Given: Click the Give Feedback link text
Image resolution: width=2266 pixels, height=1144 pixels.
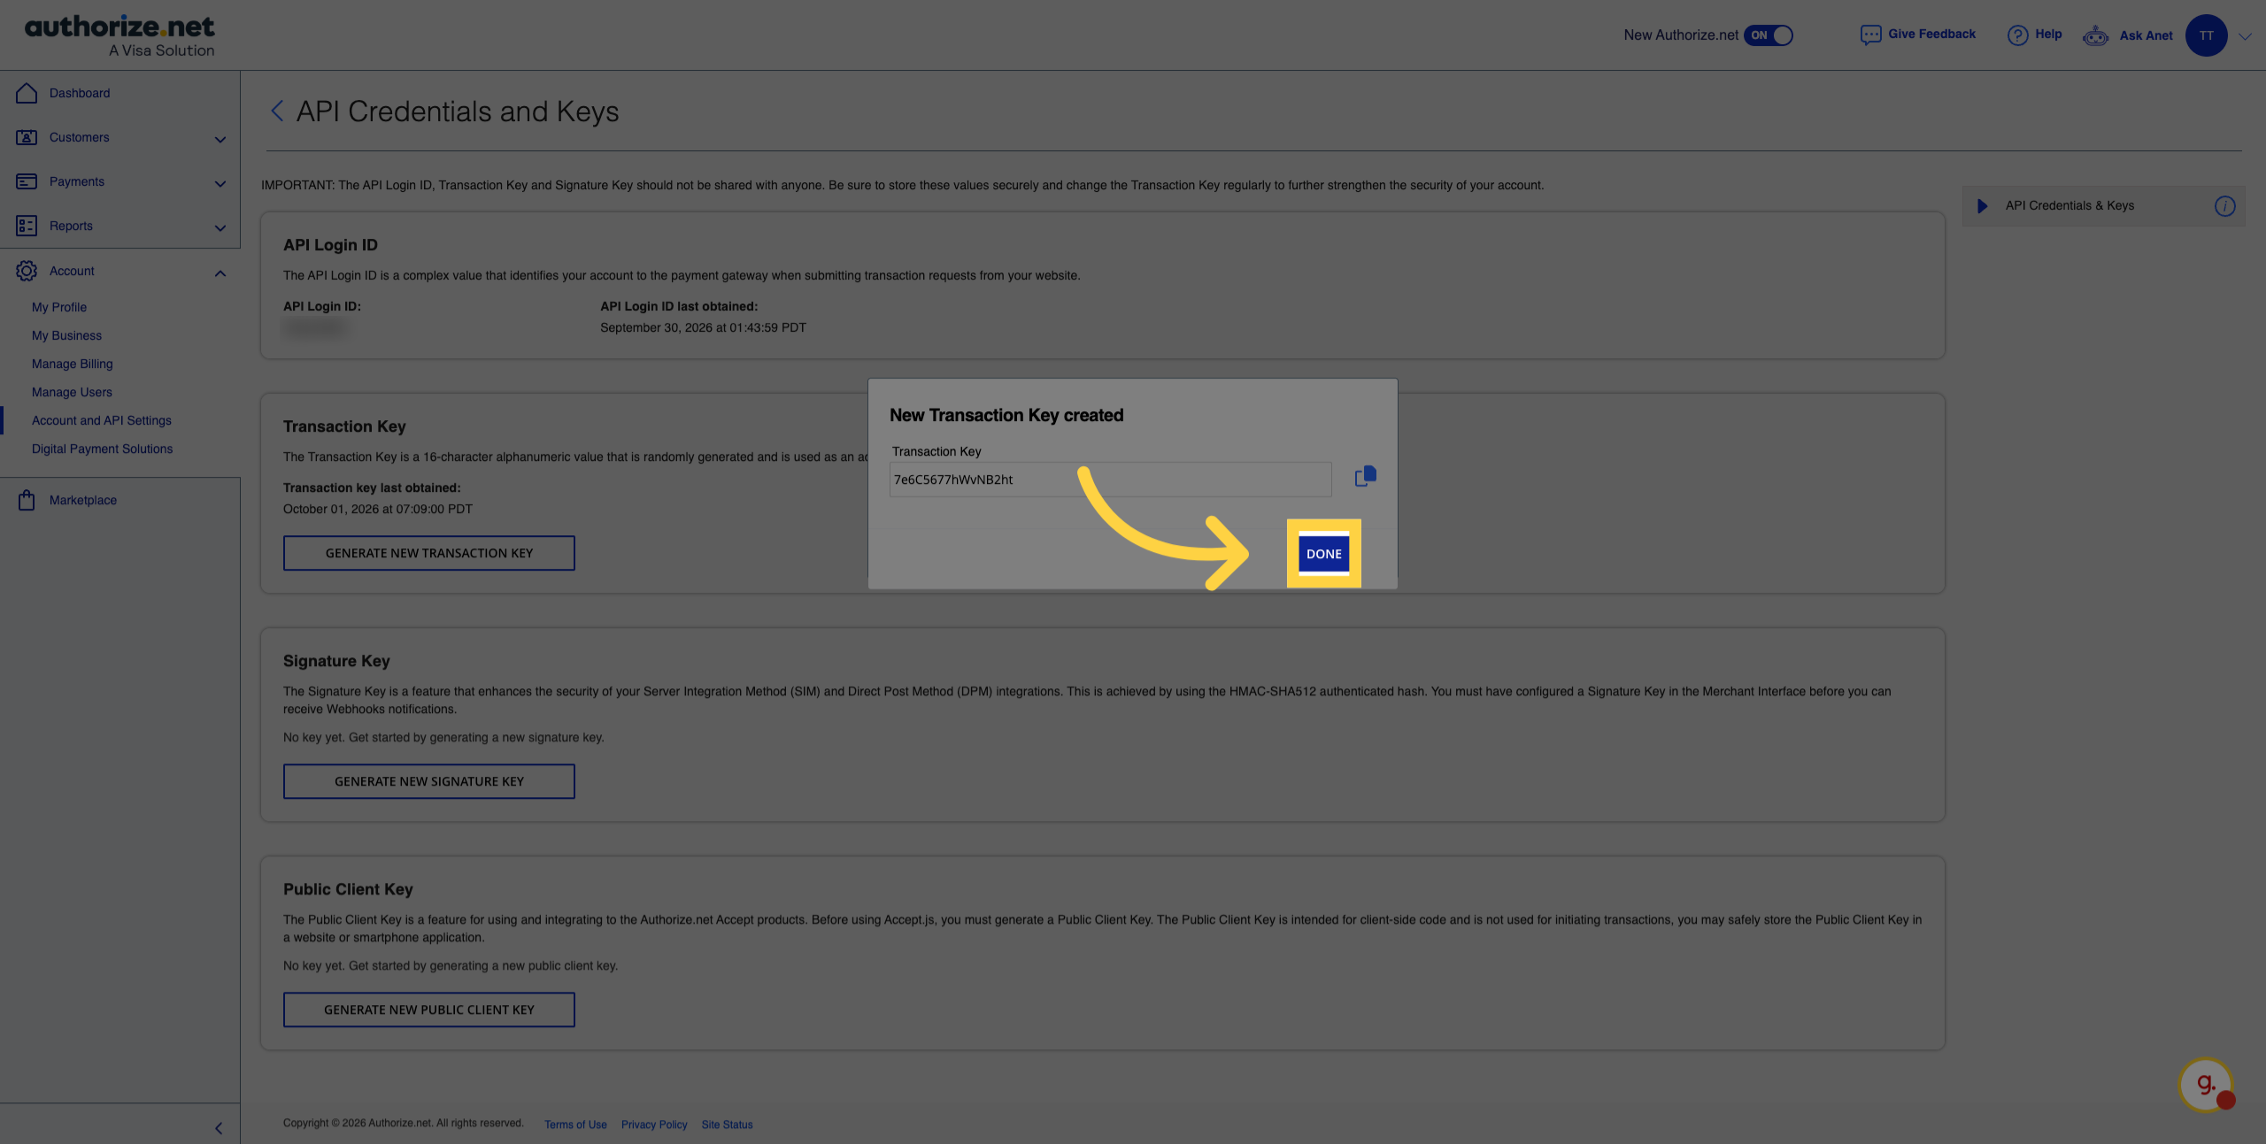Looking at the screenshot, I should (x=1931, y=34).
